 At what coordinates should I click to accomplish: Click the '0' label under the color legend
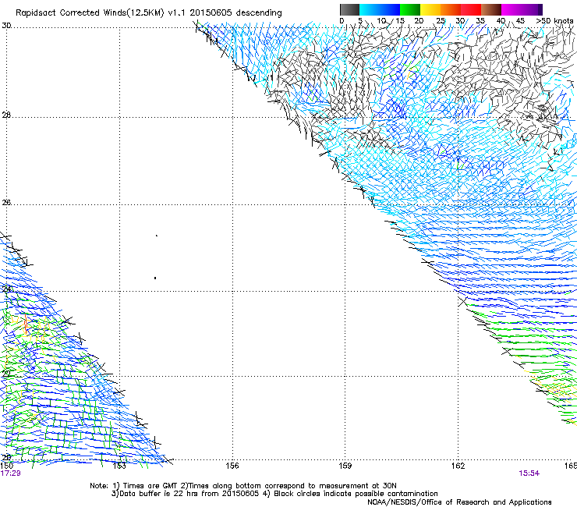pyautogui.click(x=342, y=21)
